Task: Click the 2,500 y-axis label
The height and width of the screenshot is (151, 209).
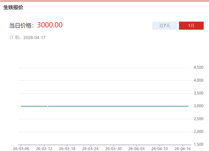Action: pyautogui.click(x=198, y=119)
